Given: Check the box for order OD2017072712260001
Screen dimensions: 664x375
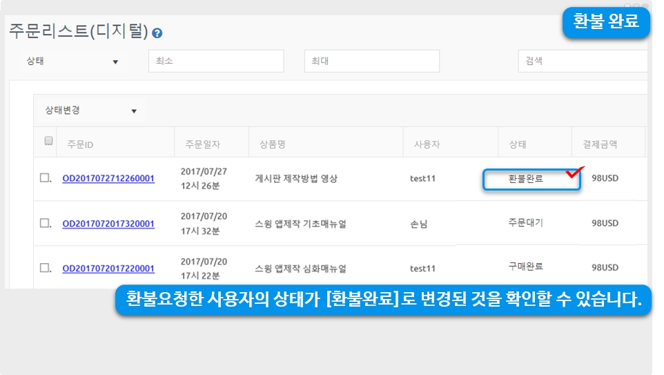Looking at the screenshot, I should (x=45, y=178).
